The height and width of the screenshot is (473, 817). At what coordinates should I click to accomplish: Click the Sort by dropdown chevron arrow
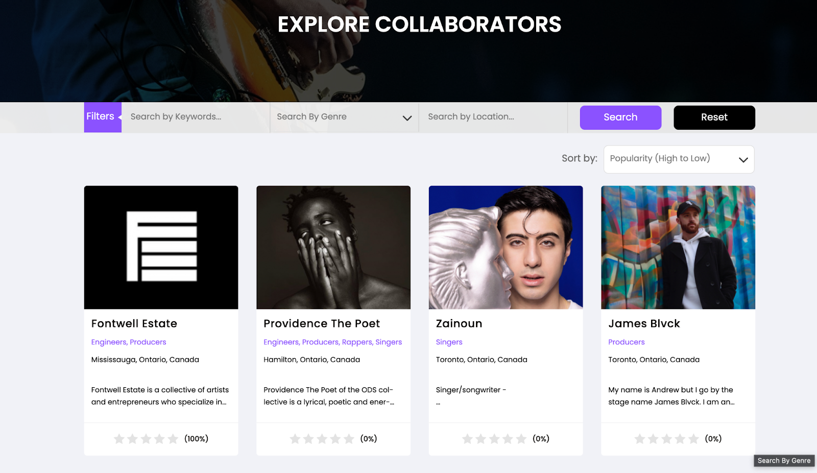743,159
